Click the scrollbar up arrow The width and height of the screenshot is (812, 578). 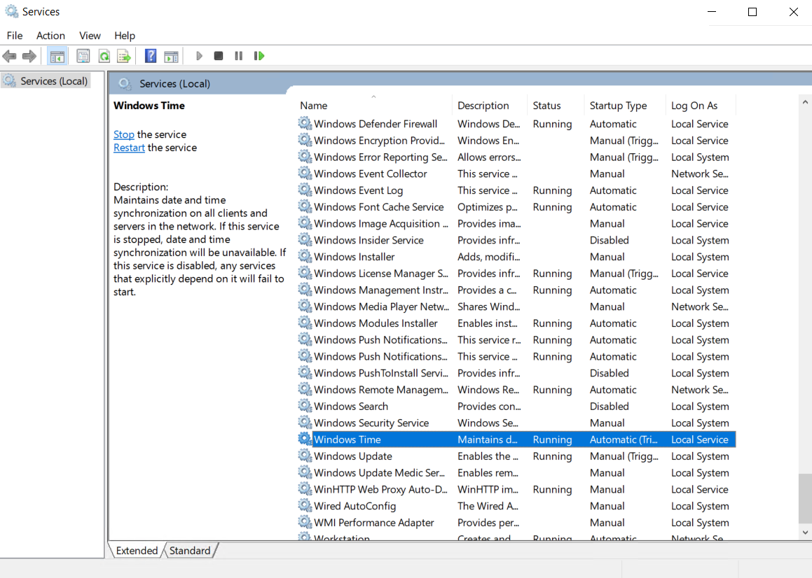[805, 102]
